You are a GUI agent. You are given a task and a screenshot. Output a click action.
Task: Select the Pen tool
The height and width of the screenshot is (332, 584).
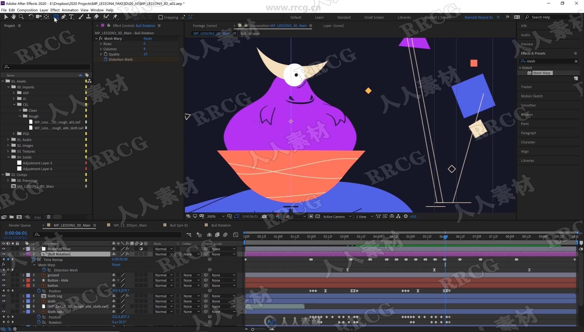63,17
